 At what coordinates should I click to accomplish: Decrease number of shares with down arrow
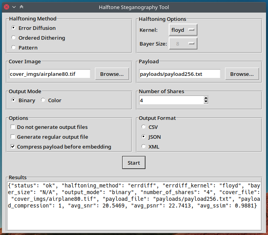coord(206,102)
